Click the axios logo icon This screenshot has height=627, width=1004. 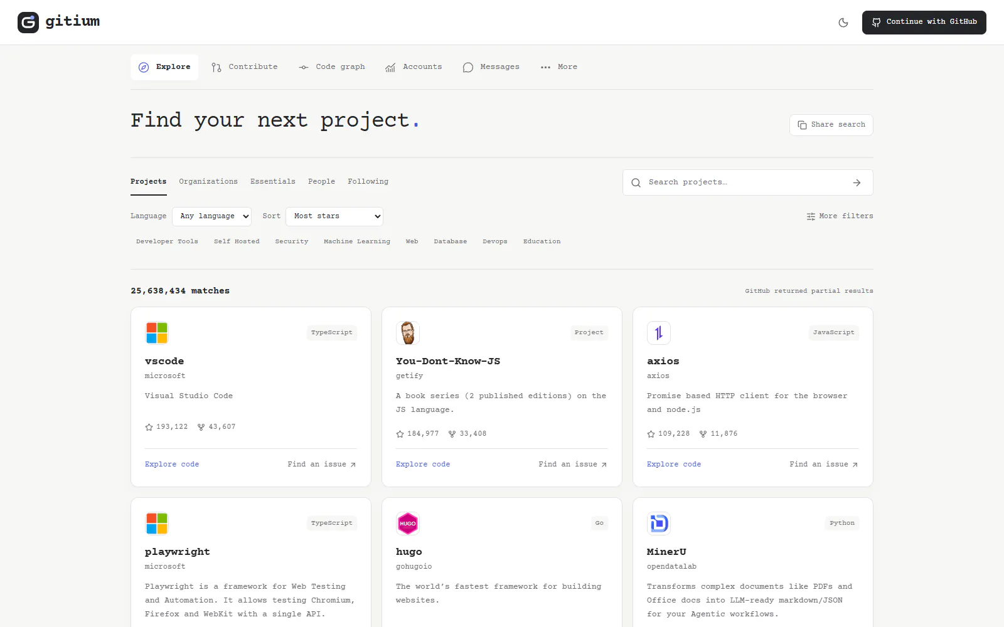click(659, 333)
